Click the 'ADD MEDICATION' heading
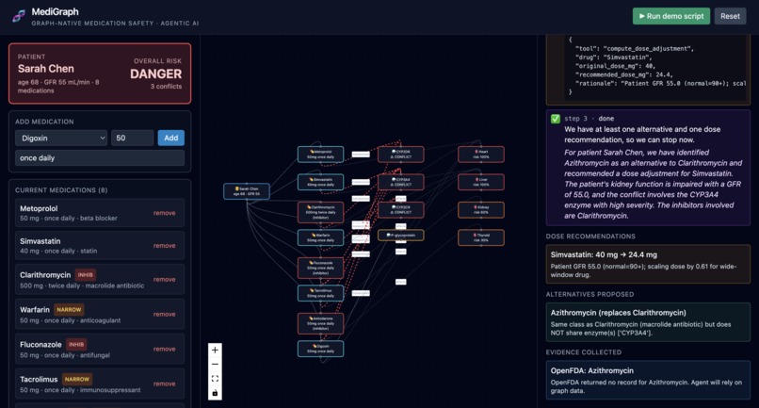 44,122
